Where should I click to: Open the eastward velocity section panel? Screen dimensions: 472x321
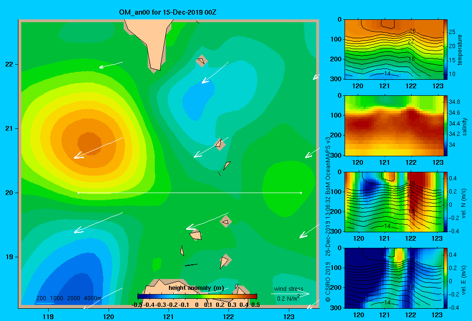[394, 278]
